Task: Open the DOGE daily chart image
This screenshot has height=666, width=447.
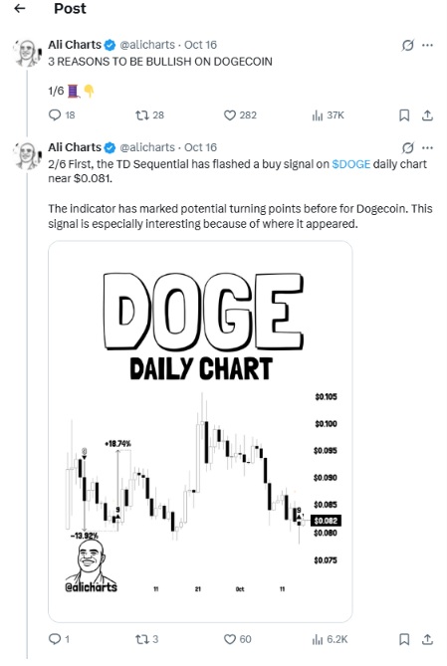Action: (x=200, y=431)
